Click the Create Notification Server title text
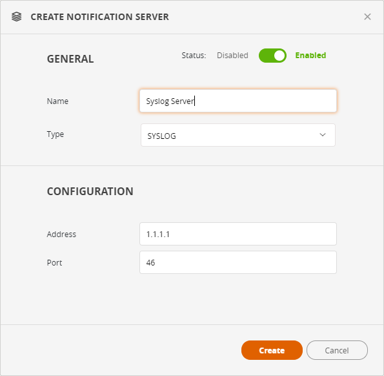Viewport: 384px width, 376px height. click(x=99, y=17)
